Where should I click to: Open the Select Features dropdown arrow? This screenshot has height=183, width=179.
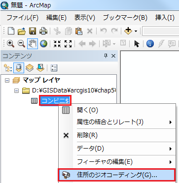114,44
